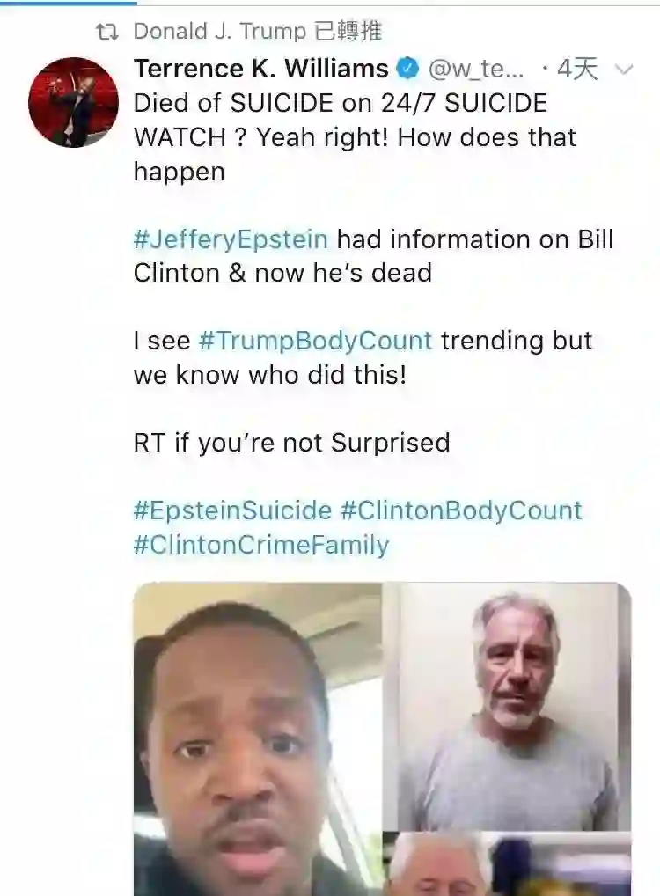This screenshot has height=896, width=660.
Task: Open the #ClintonBodyCount hashtag
Action: click(x=462, y=510)
